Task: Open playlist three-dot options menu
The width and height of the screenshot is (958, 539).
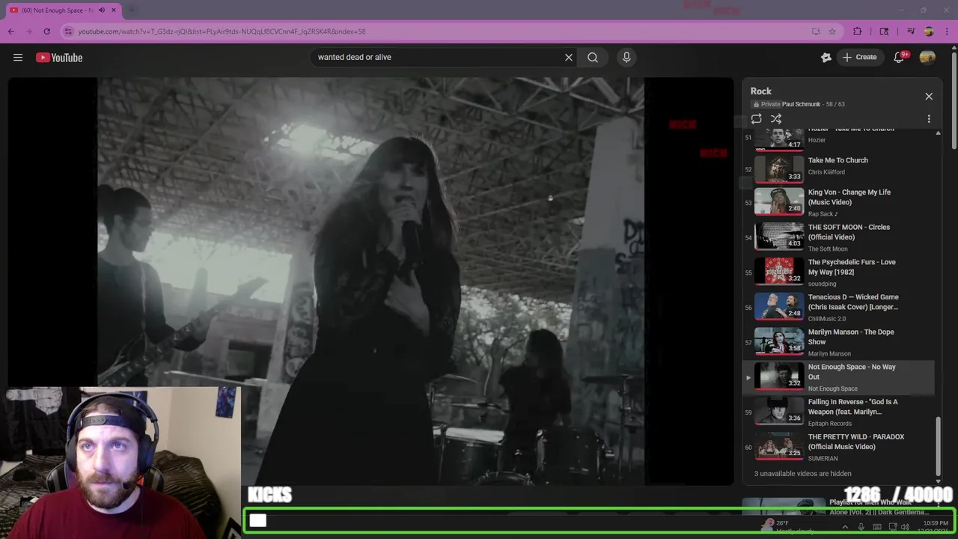Action: tap(929, 119)
